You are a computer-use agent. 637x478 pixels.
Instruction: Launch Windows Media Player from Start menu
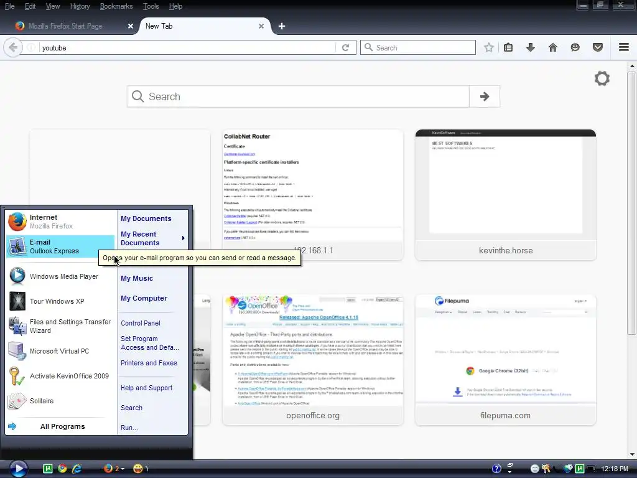[60, 276]
